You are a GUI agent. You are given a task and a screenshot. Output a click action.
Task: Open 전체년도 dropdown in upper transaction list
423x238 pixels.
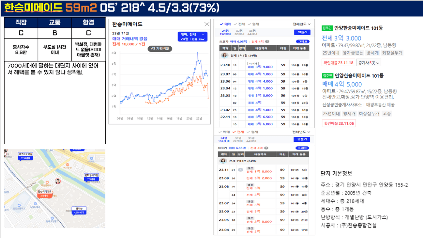coord(302,24)
